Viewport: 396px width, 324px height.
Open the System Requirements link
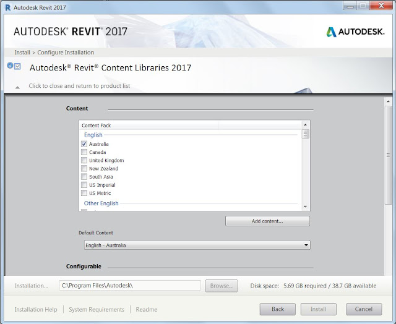(97, 309)
